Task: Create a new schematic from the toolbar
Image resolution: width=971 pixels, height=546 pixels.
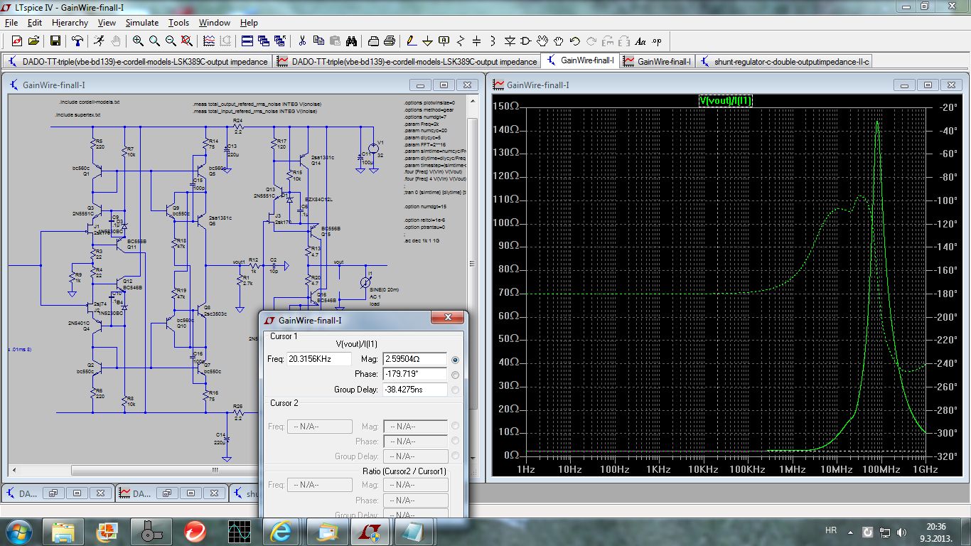Action: point(16,41)
